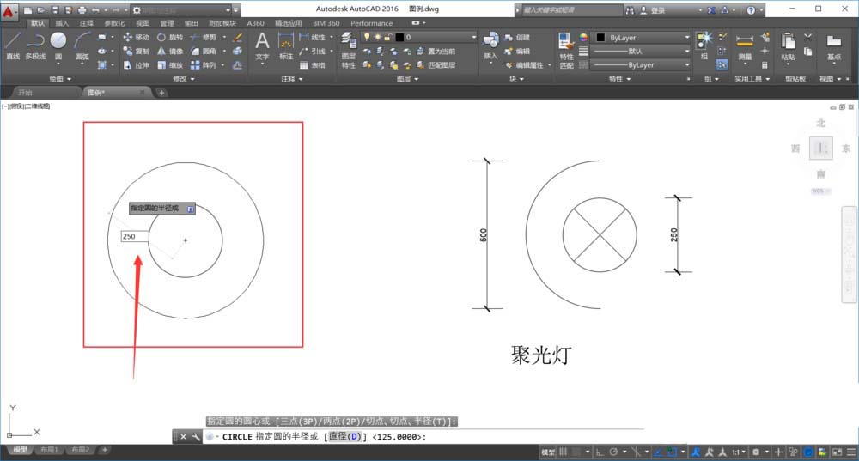The image size is (859, 461).
Task: Click the 登录 sign-in button
Action: click(x=658, y=10)
